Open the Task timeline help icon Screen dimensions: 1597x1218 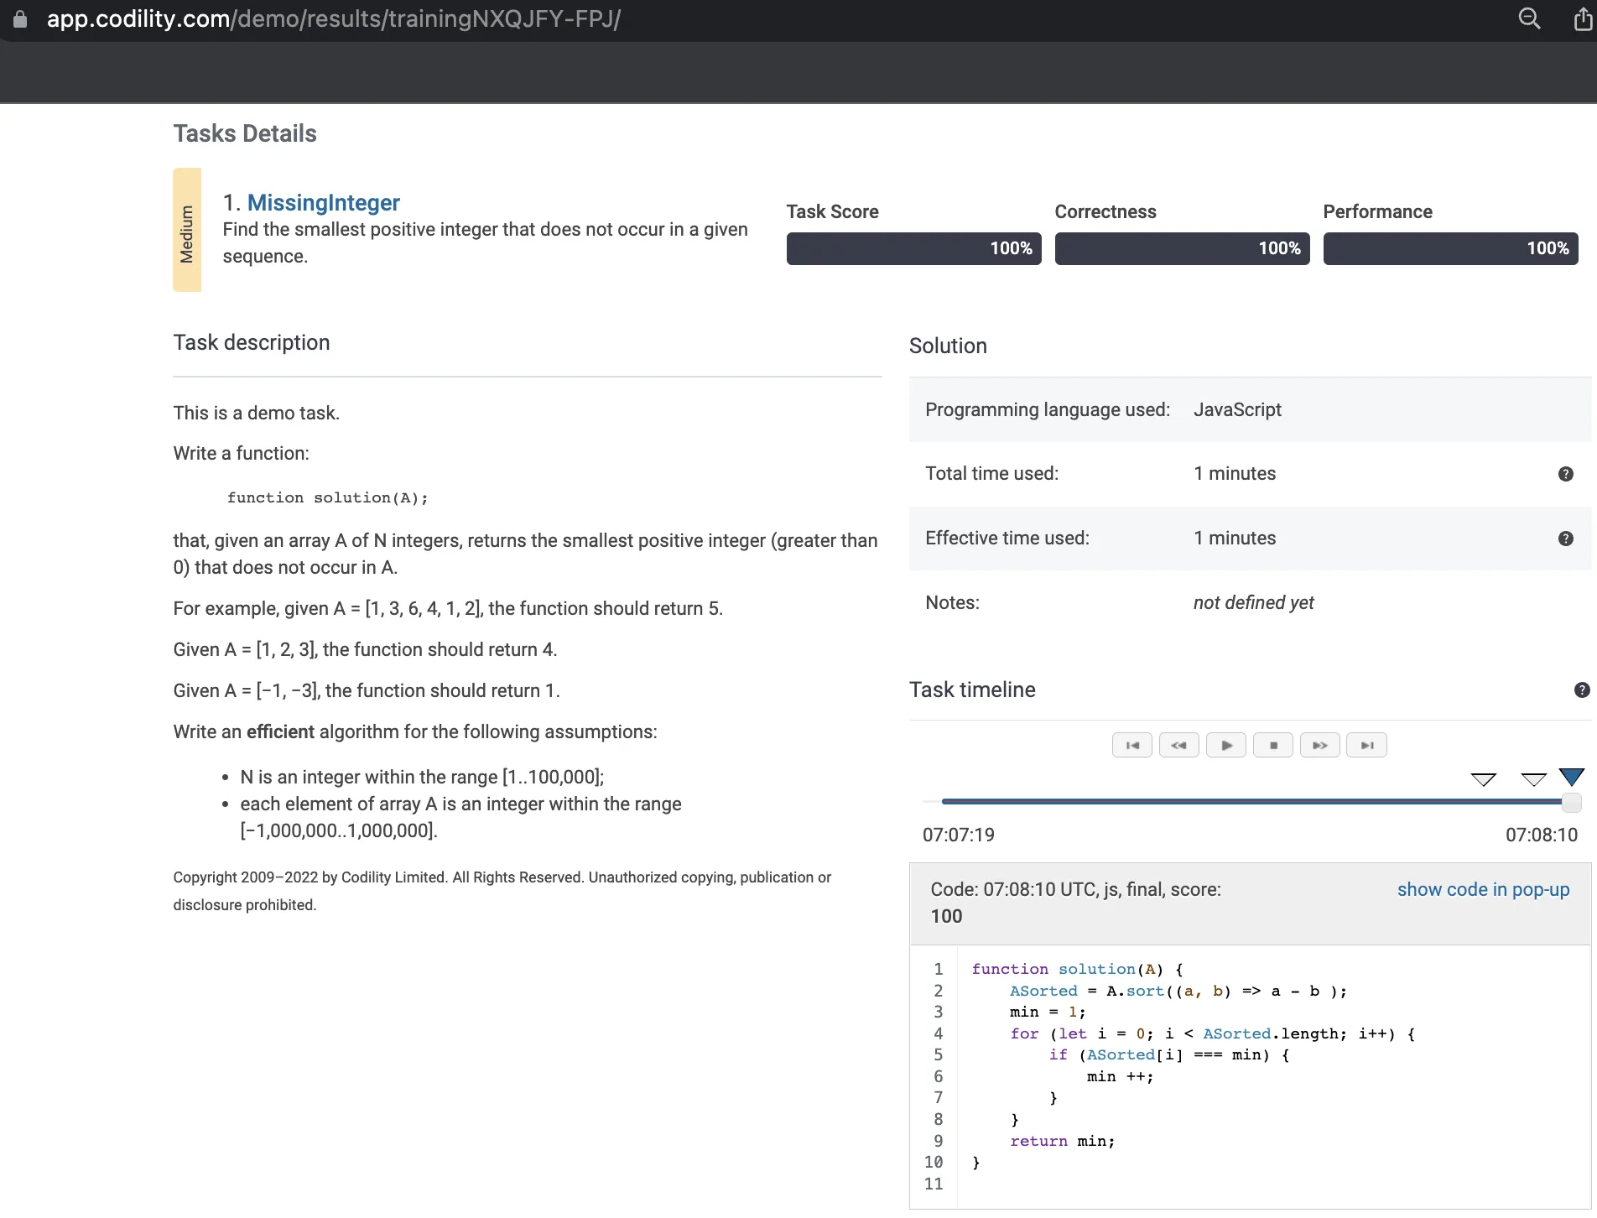[x=1582, y=690]
